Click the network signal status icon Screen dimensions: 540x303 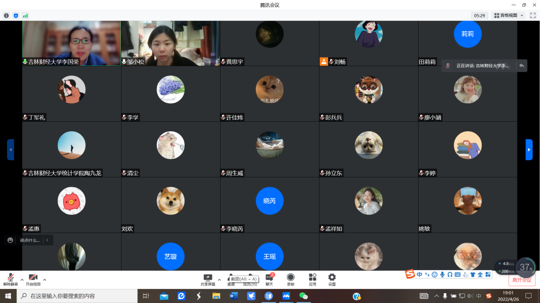click(x=25, y=15)
